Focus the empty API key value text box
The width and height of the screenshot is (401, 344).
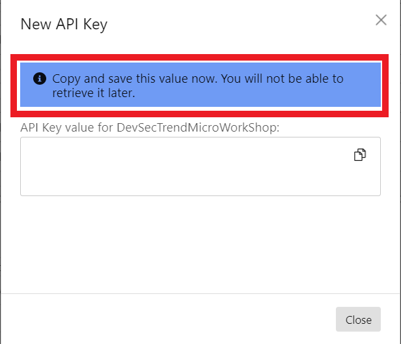tap(200, 166)
